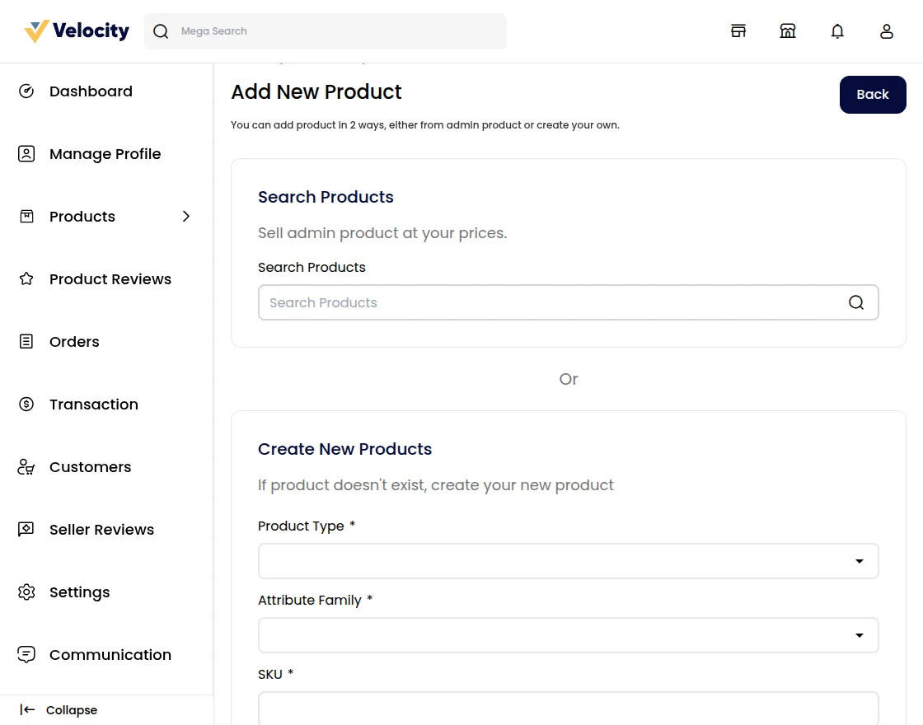The height and width of the screenshot is (725, 923).
Task: Click the Communication chat icon
Action: click(x=26, y=654)
